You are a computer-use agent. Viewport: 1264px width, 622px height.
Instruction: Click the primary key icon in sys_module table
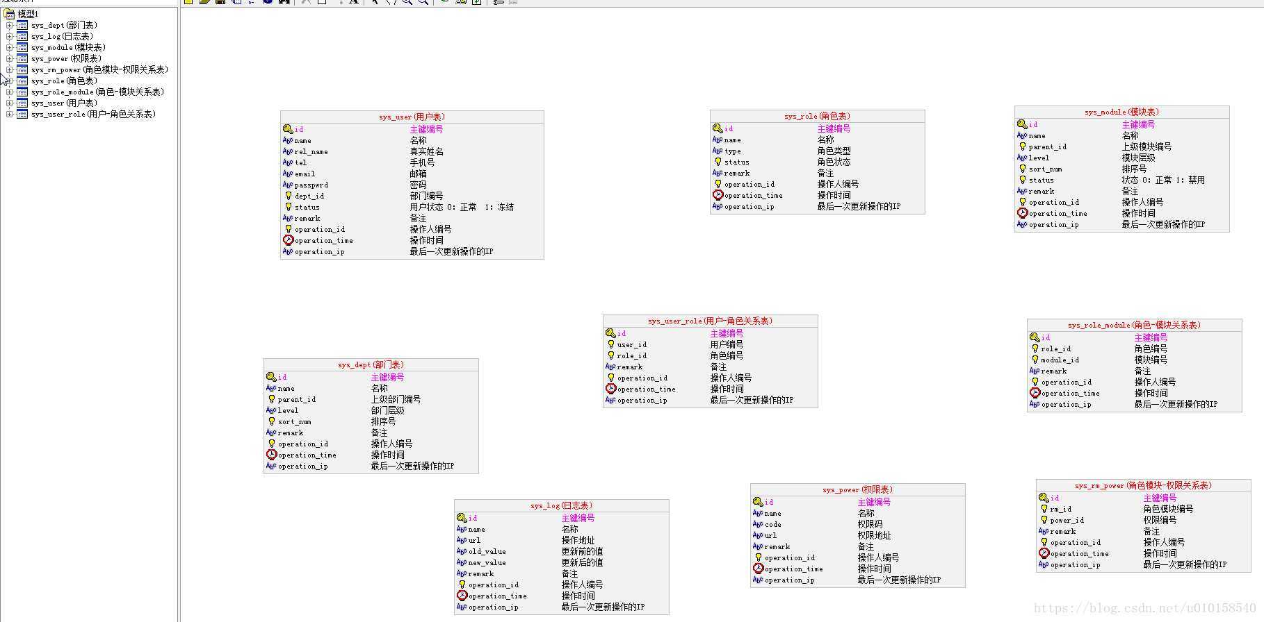(x=1022, y=124)
